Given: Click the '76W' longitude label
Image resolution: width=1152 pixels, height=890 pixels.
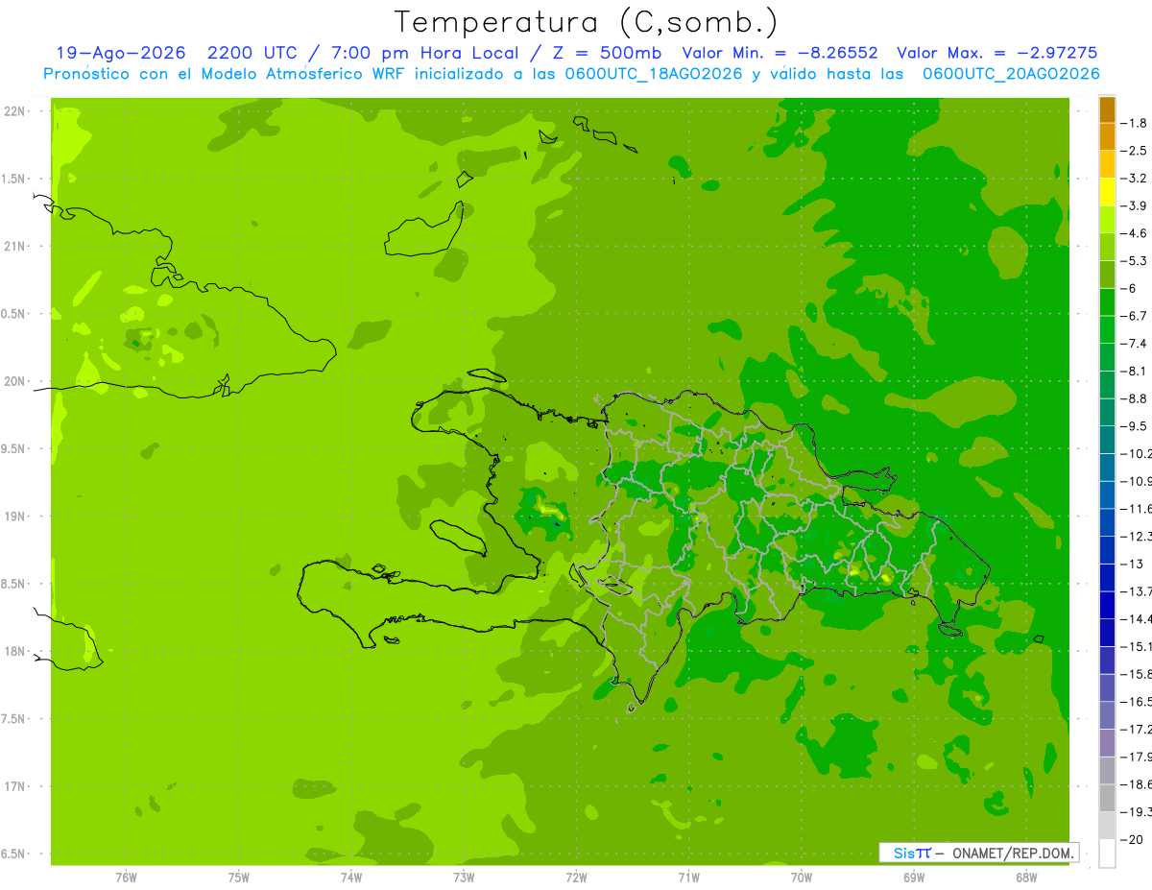Looking at the screenshot, I should [x=126, y=877].
